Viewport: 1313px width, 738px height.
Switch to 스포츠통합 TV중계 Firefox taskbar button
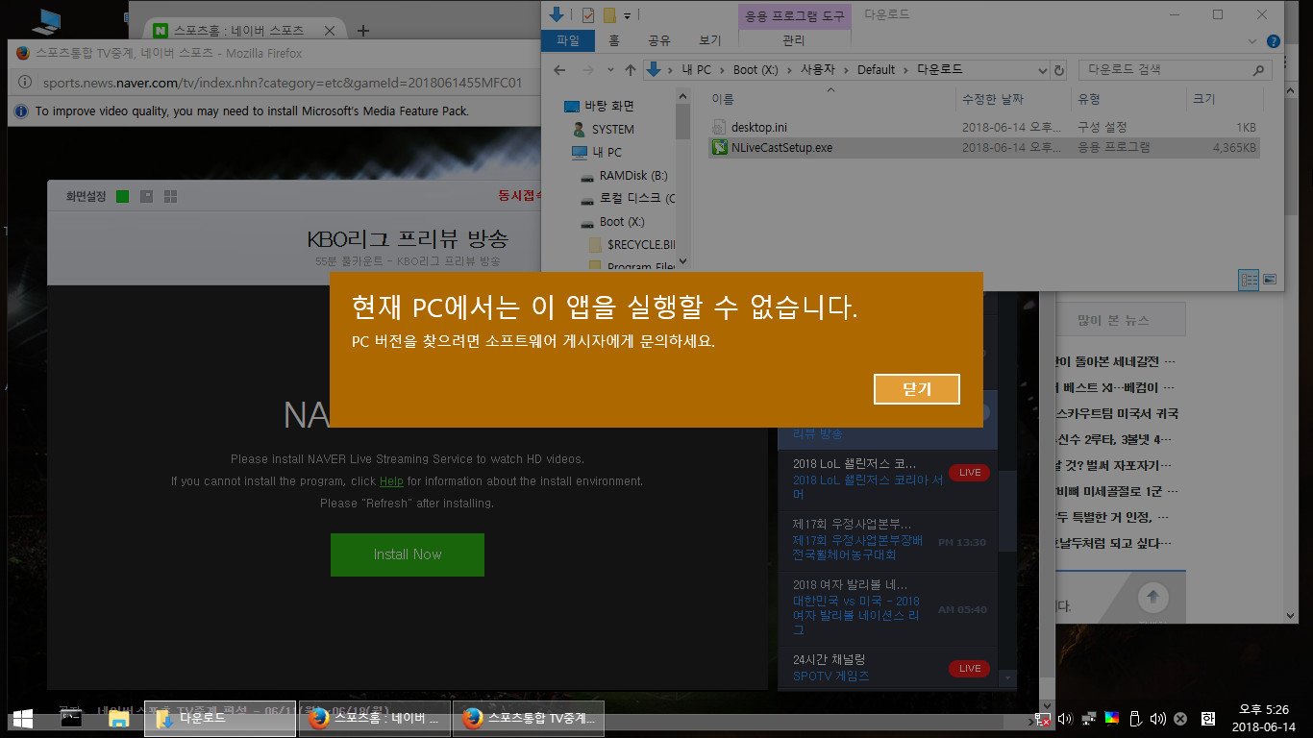click(x=529, y=719)
